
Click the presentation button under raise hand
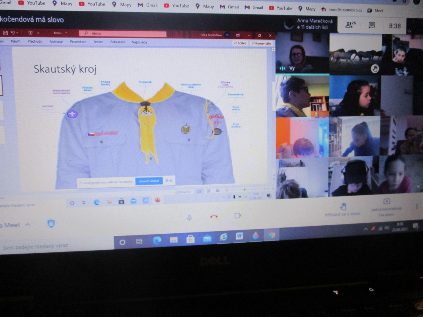pyautogui.click(x=386, y=208)
